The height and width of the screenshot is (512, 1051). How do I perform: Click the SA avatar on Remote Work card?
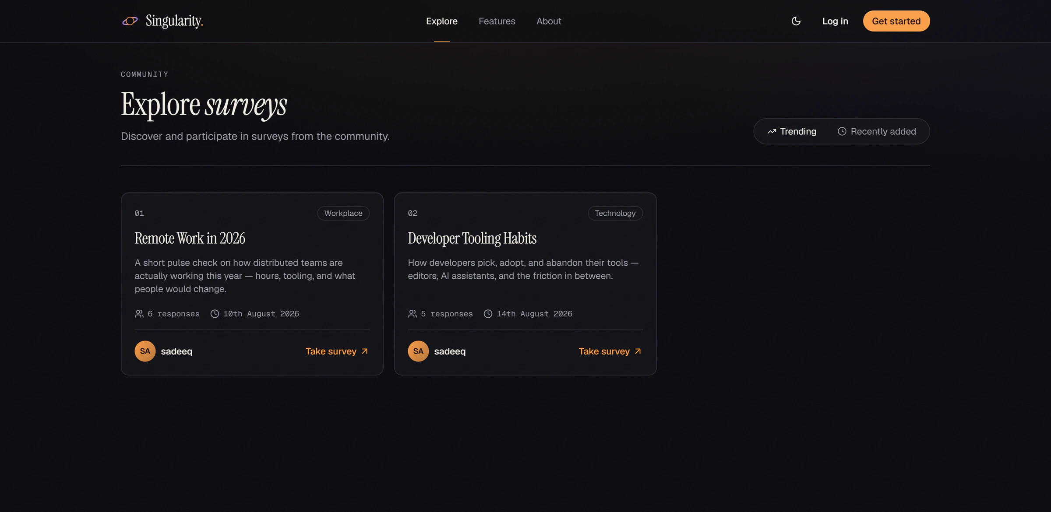point(145,351)
